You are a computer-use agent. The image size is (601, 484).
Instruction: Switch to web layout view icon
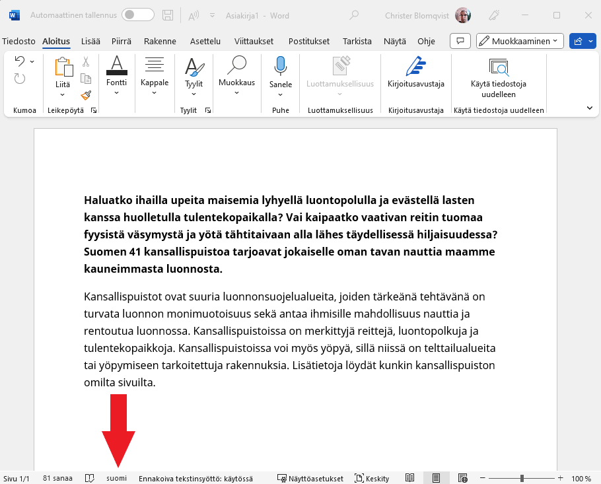click(462, 478)
